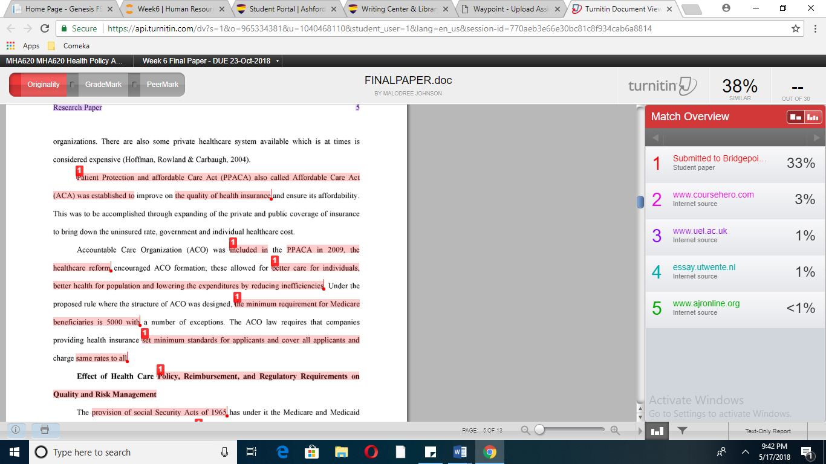Open the filter and settings funnel icon
Screen dimensions: 826x464
[682, 431]
